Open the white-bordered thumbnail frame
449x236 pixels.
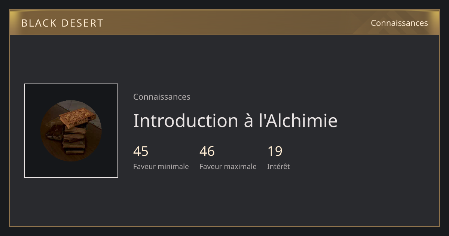71,131
